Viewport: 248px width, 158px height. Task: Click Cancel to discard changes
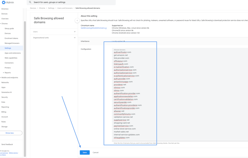(95, 152)
